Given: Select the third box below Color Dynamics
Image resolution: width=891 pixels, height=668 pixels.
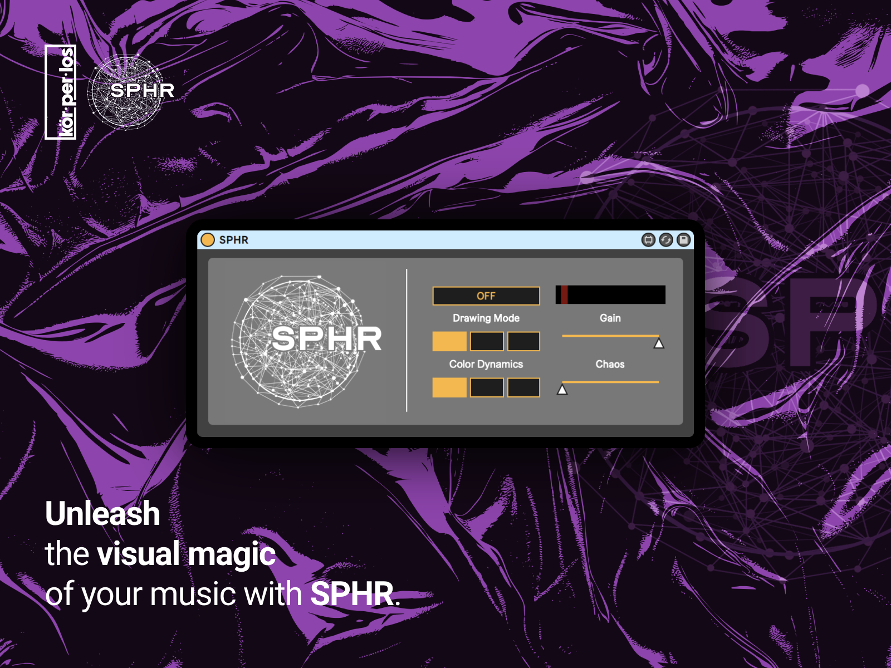Looking at the screenshot, I should tap(523, 387).
